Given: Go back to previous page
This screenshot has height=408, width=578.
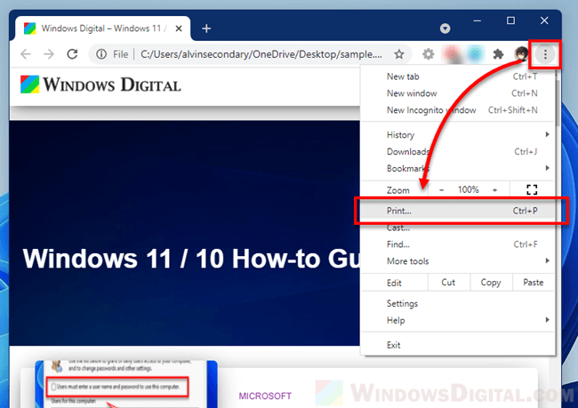Looking at the screenshot, I should [x=26, y=54].
